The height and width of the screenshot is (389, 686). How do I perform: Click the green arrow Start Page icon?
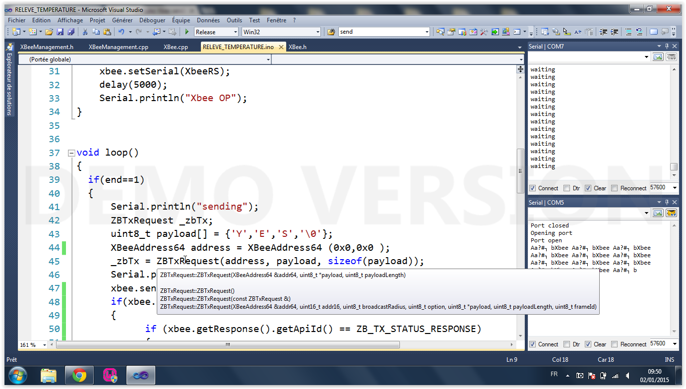coord(495,32)
